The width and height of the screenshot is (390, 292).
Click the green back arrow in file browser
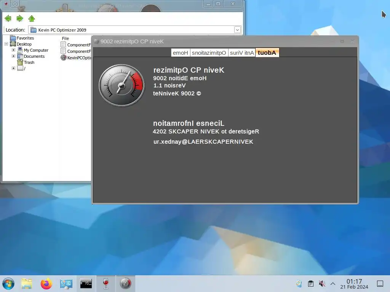pyautogui.click(x=8, y=18)
